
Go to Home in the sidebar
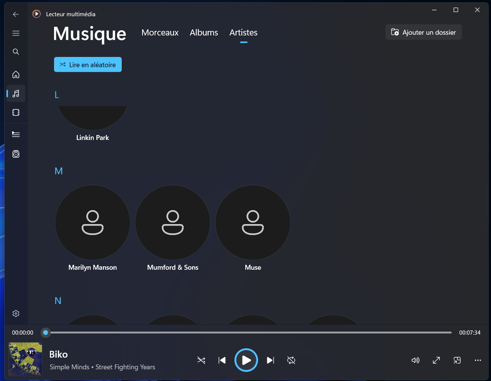(16, 74)
